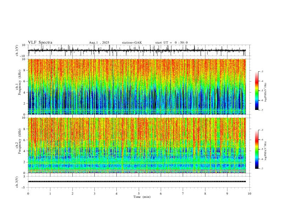The width and height of the screenshot is (281, 217).
Task: Click inside the ch.2 spectrogram panel
Action: [x=137, y=145]
